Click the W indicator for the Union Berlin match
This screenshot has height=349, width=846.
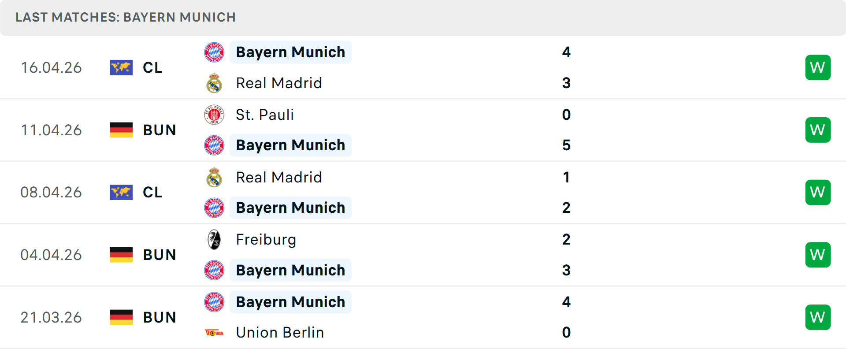(818, 317)
